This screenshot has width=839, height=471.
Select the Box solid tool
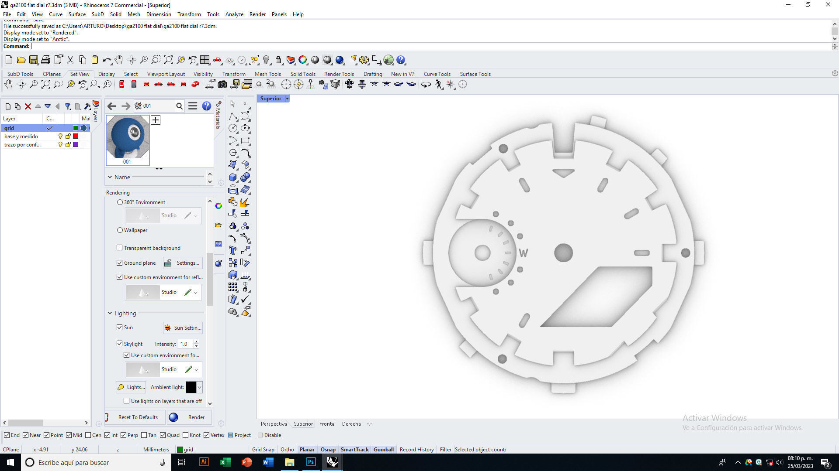coord(232,177)
